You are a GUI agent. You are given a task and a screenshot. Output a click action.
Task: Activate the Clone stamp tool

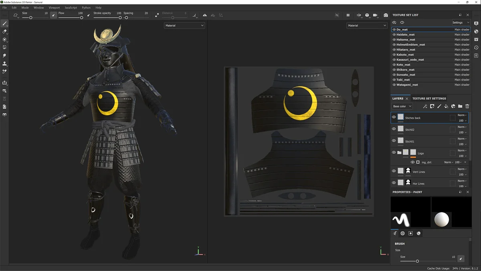coord(5,63)
